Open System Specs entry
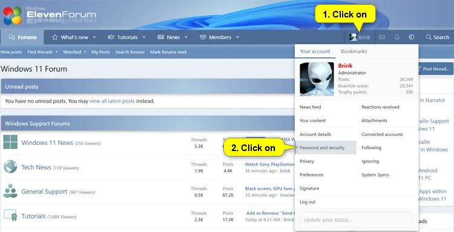Screen dimensions: 454x232 pyautogui.click(x=375, y=175)
